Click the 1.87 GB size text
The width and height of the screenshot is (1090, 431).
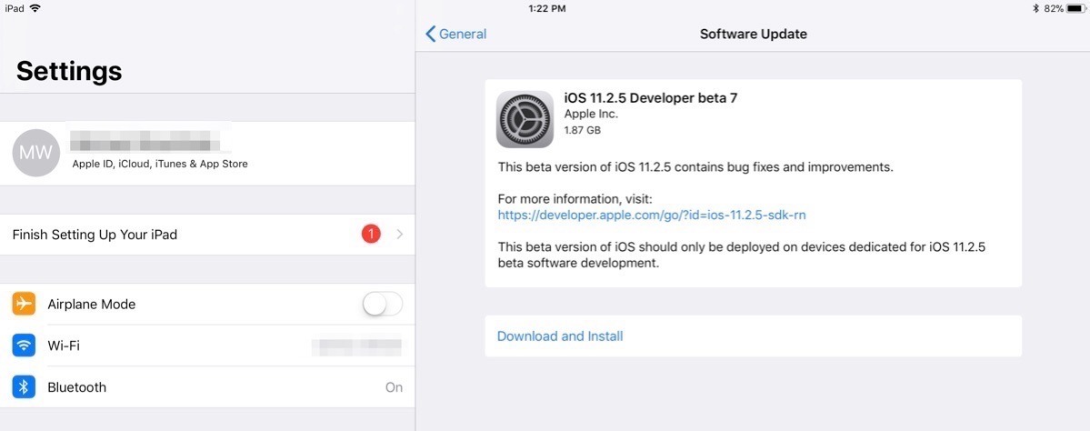click(x=583, y=130)
